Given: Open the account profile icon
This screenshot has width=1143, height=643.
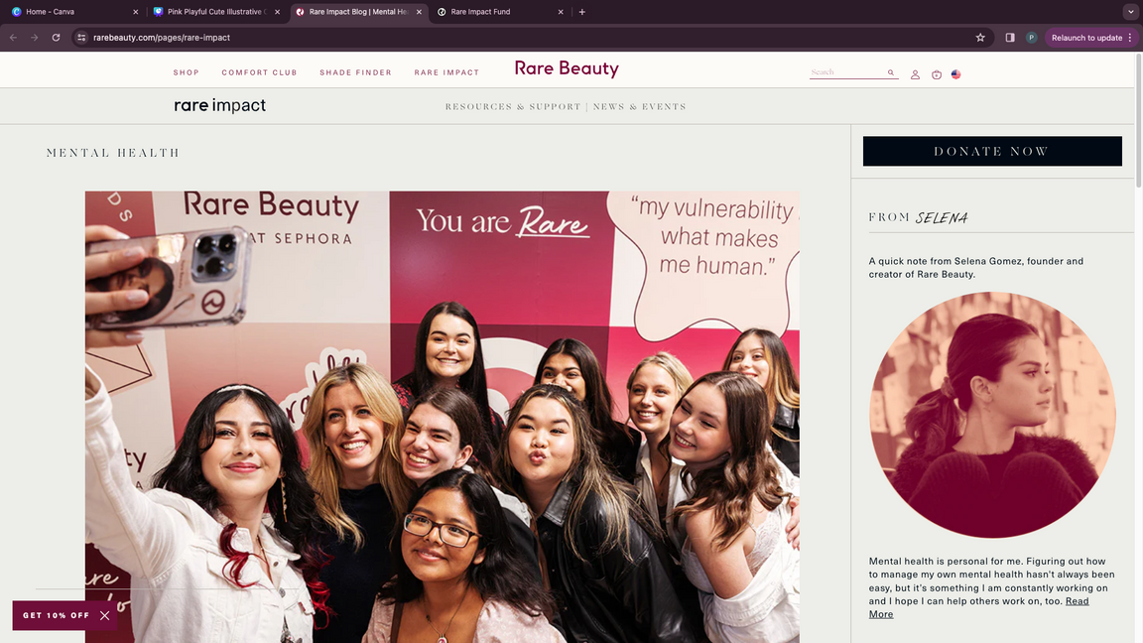Looking at the screenshot, I should pos(915,74).
